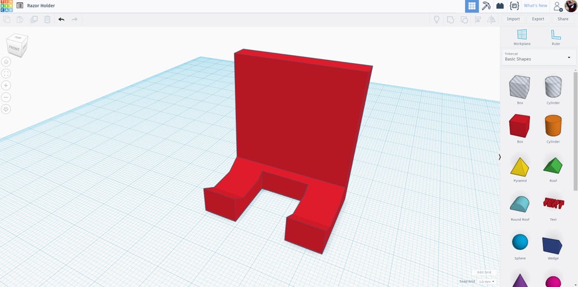This screenshot has width=578, height=287.
Task: Click the Delete trash icon
Action: [47, 19]
